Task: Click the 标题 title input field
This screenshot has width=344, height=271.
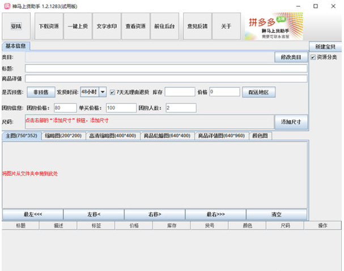Action: pyautogui.click(x=166, y=68)
